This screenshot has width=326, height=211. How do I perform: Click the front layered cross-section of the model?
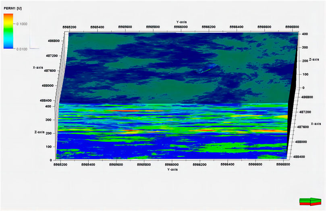(x=172, y=131)
